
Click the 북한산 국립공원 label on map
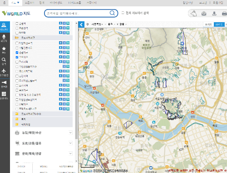pos(146,46)
